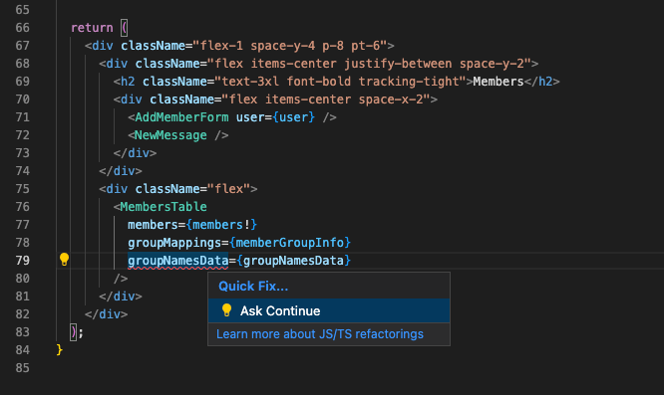
Task: Click the AddMemberForm component name
Action: (x=181, y=117)
